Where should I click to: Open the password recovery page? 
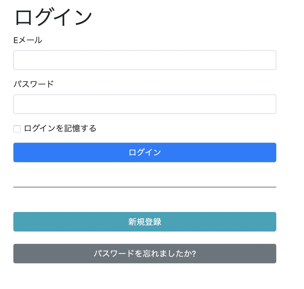pyautogui.click(x=145, y=254)
